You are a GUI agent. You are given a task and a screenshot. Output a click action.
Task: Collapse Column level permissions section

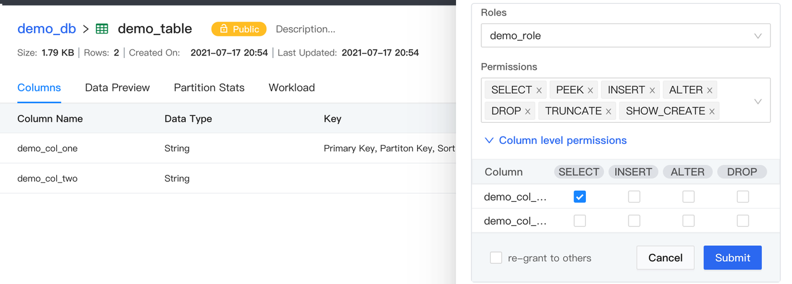click(556, 141)
